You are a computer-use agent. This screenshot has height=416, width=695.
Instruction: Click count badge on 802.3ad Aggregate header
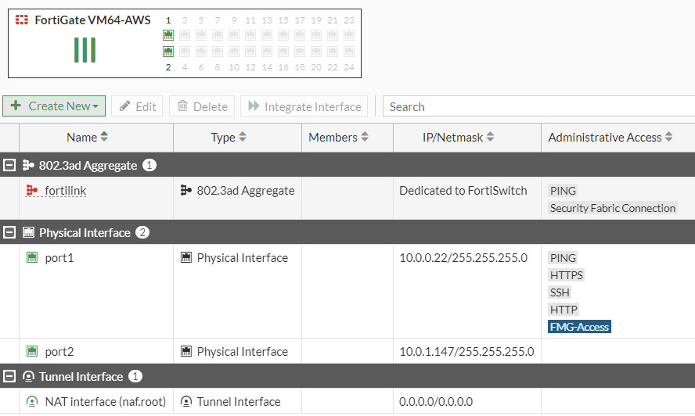(149, 165)
